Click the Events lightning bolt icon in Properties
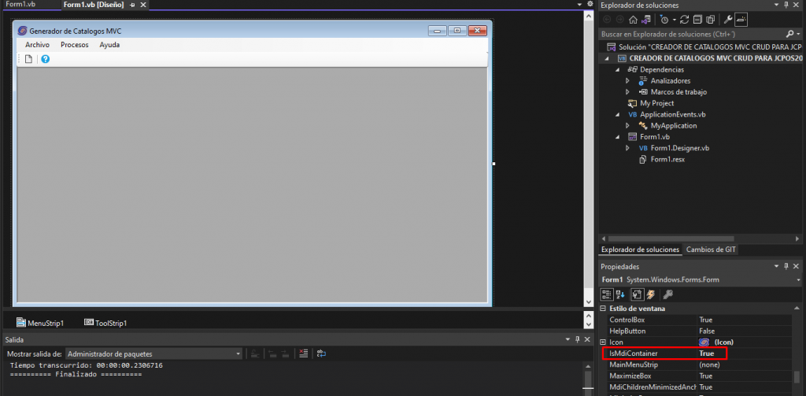The width and height of the screenshot is (806, 396). [x=651, y=294]
